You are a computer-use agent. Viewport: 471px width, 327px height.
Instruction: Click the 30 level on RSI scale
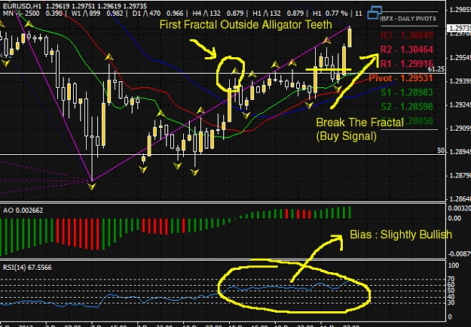click(x=451, y=303)
